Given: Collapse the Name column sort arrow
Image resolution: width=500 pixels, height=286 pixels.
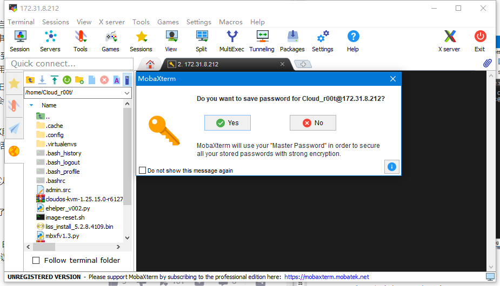Looking at the screenshot, I should 31,105.
